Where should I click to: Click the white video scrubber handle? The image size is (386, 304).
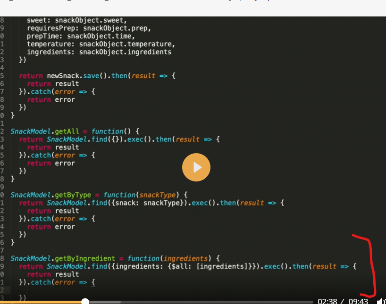[x=85, y=302]
